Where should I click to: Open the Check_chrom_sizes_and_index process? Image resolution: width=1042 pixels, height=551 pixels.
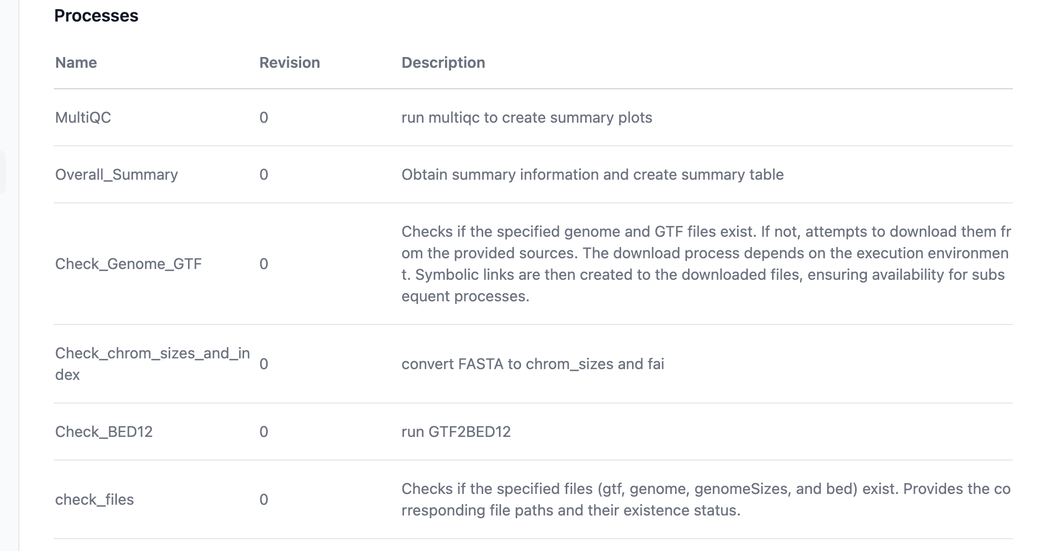pos(152,363)
